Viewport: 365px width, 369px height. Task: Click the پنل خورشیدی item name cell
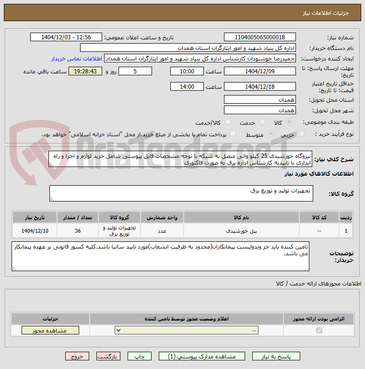point(241,231)
